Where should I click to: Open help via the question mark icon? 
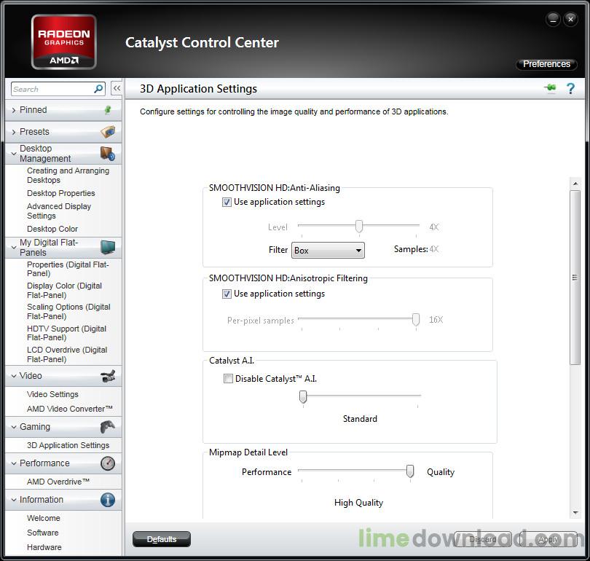tap(570, 88)
